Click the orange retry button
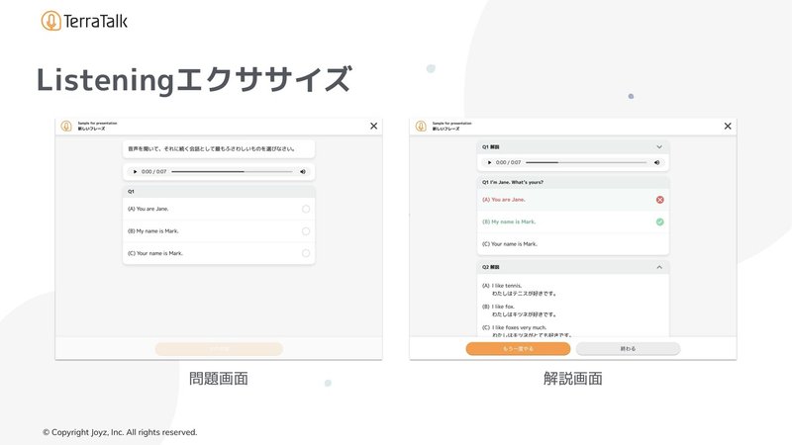 (518, 349)
